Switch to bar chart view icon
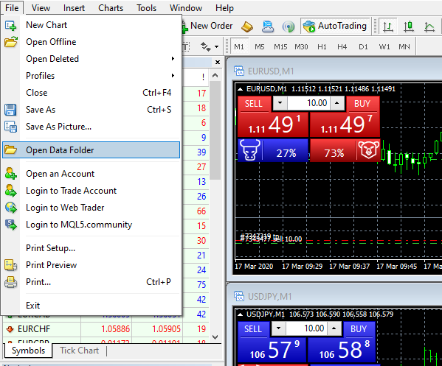 tap(388, 27)
